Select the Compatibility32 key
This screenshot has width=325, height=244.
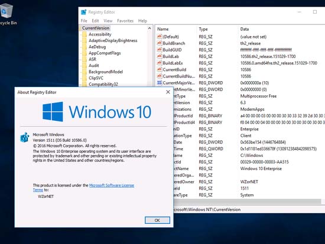103,84
